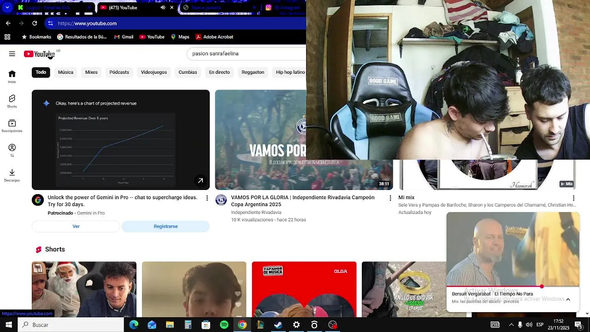590x332 pixels.
Task: Switch to the Nueva pestaña tab
Action: (219, 7)
